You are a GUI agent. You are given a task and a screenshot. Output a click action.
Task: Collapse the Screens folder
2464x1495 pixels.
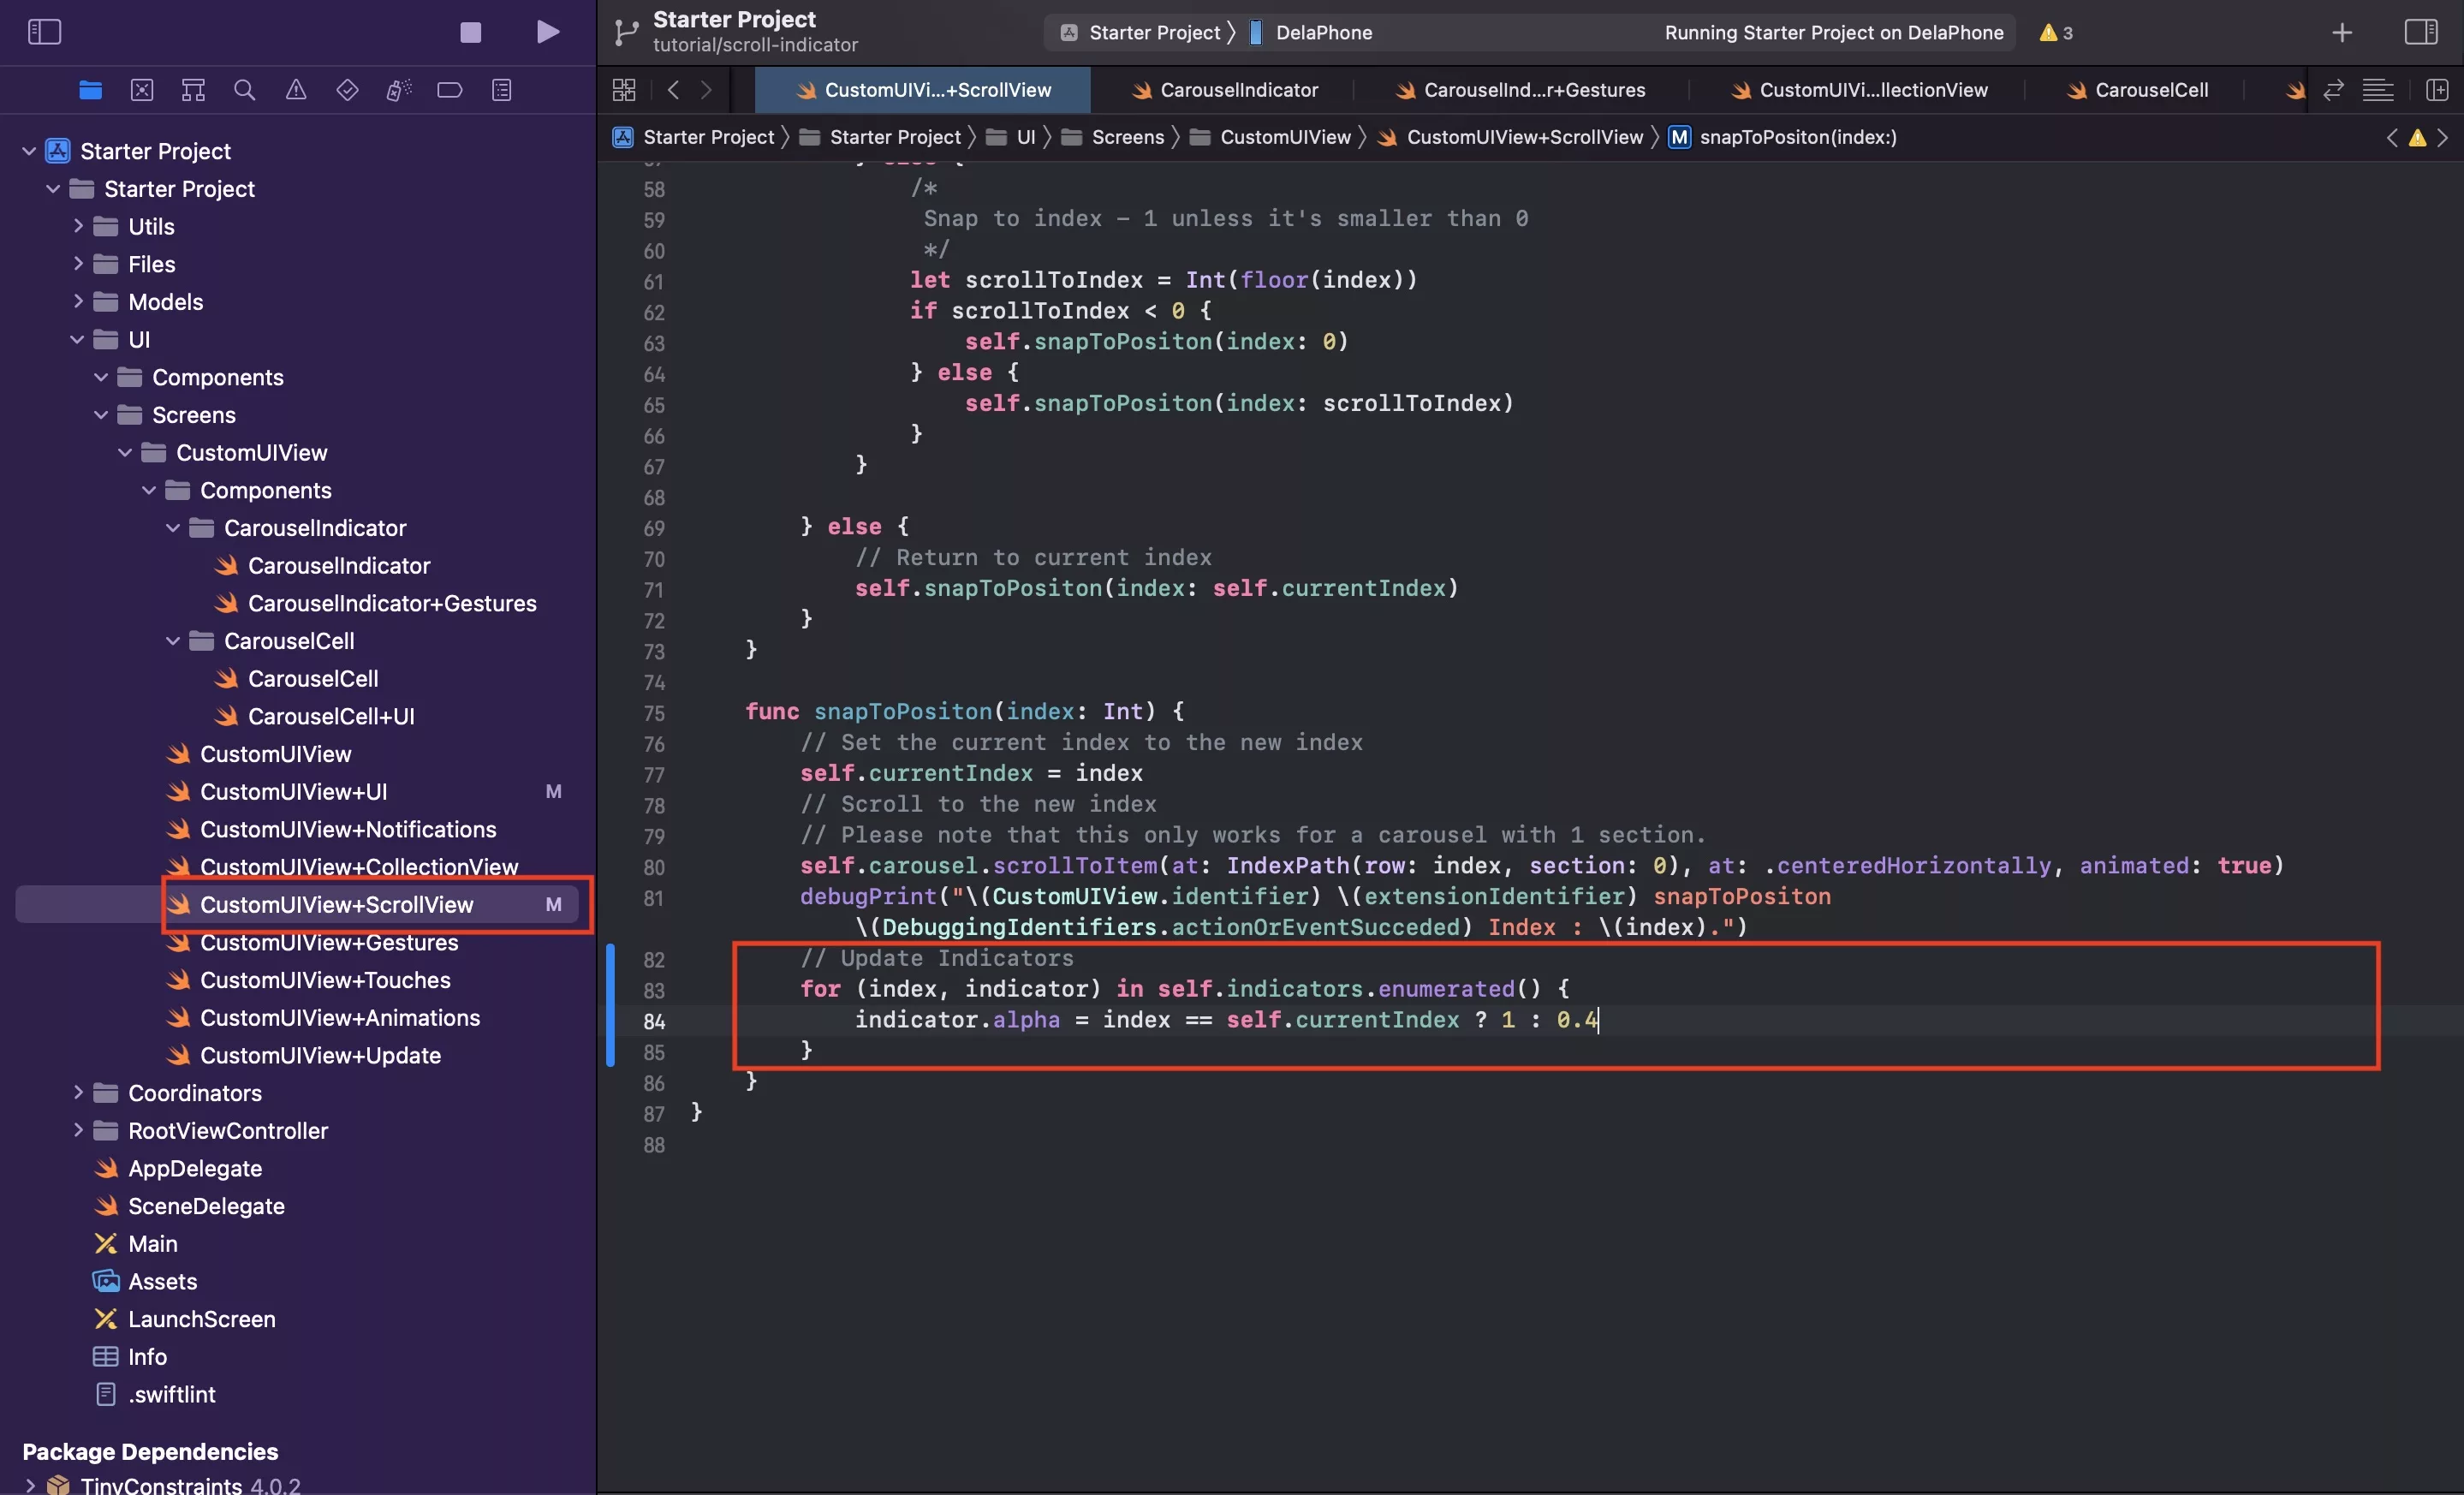[101, 414]
